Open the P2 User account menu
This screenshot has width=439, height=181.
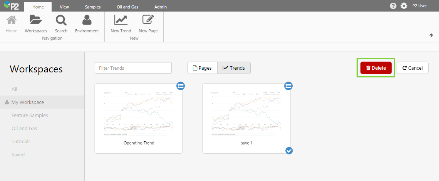(x=419, y=6)
